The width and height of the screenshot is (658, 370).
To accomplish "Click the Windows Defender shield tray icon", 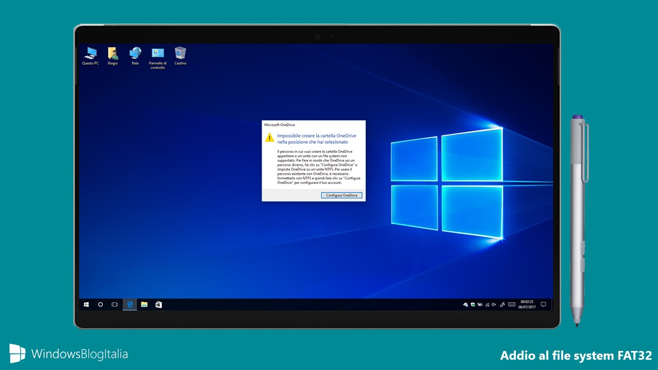I will coord(473,305).
